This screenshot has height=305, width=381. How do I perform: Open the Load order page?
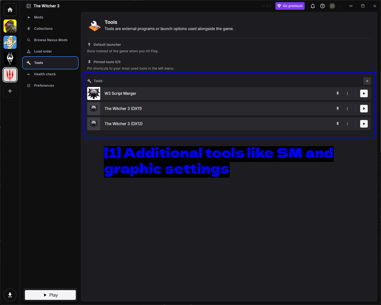point(50,51)
